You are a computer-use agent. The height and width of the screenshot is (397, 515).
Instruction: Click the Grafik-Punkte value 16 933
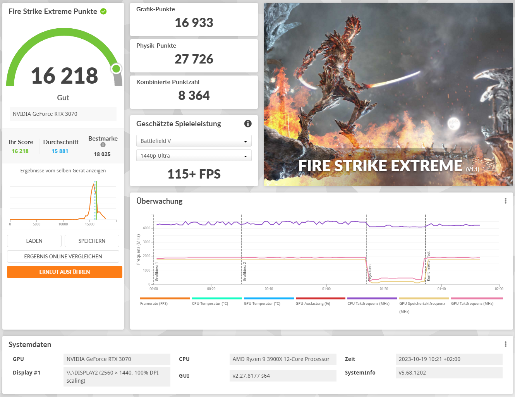click(x=194, y=23)
